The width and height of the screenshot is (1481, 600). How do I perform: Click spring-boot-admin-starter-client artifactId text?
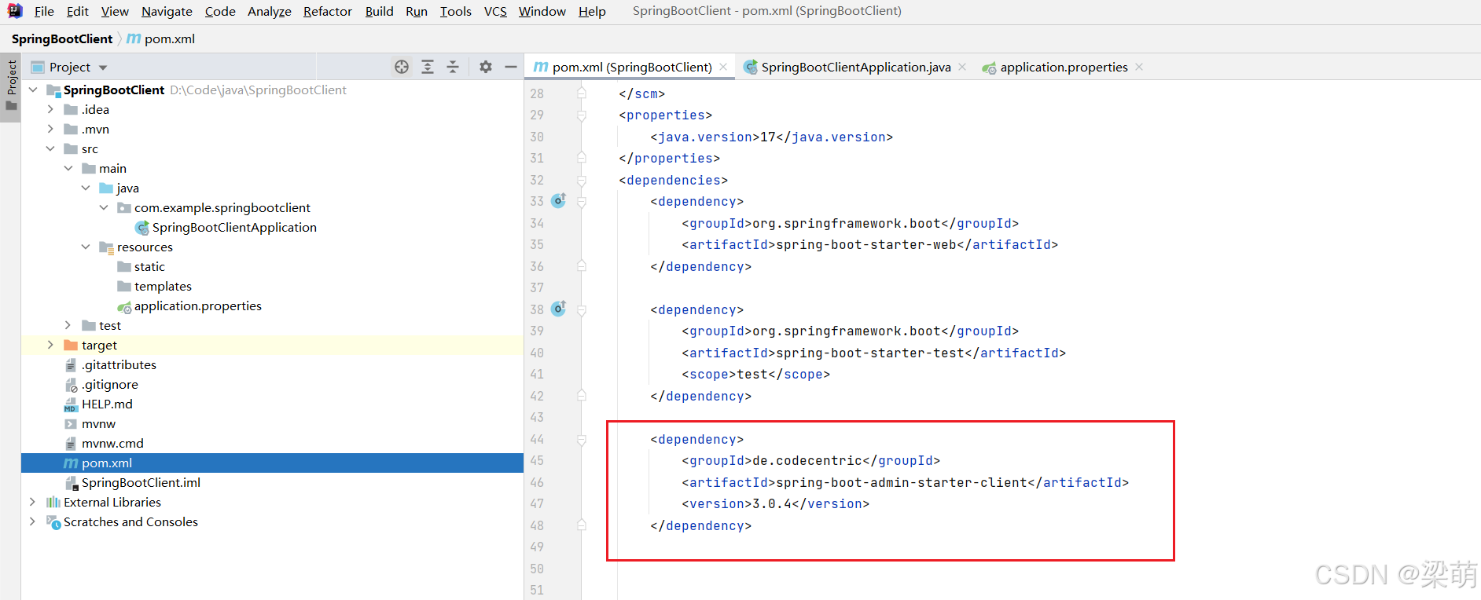(x=902, y=482)
